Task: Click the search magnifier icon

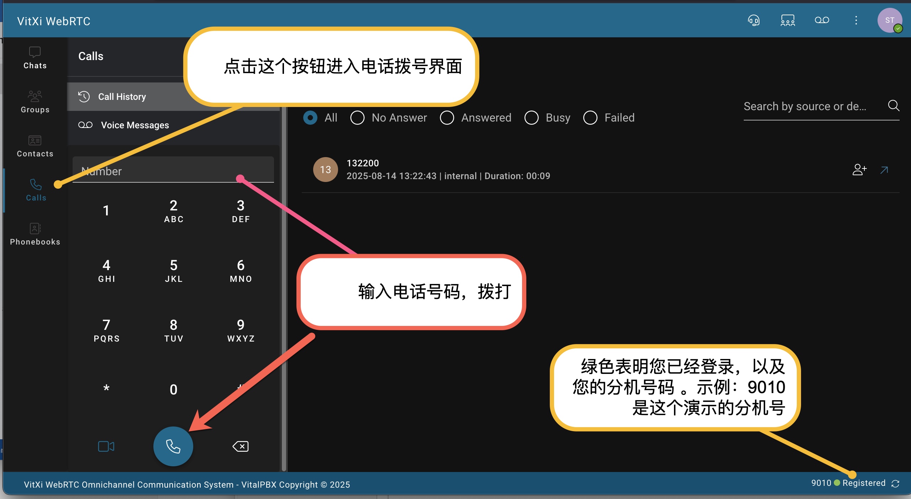Action: (x=894, y=106)
